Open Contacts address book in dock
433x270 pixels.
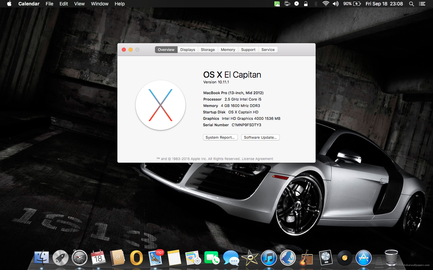click(x=117, y=258)
